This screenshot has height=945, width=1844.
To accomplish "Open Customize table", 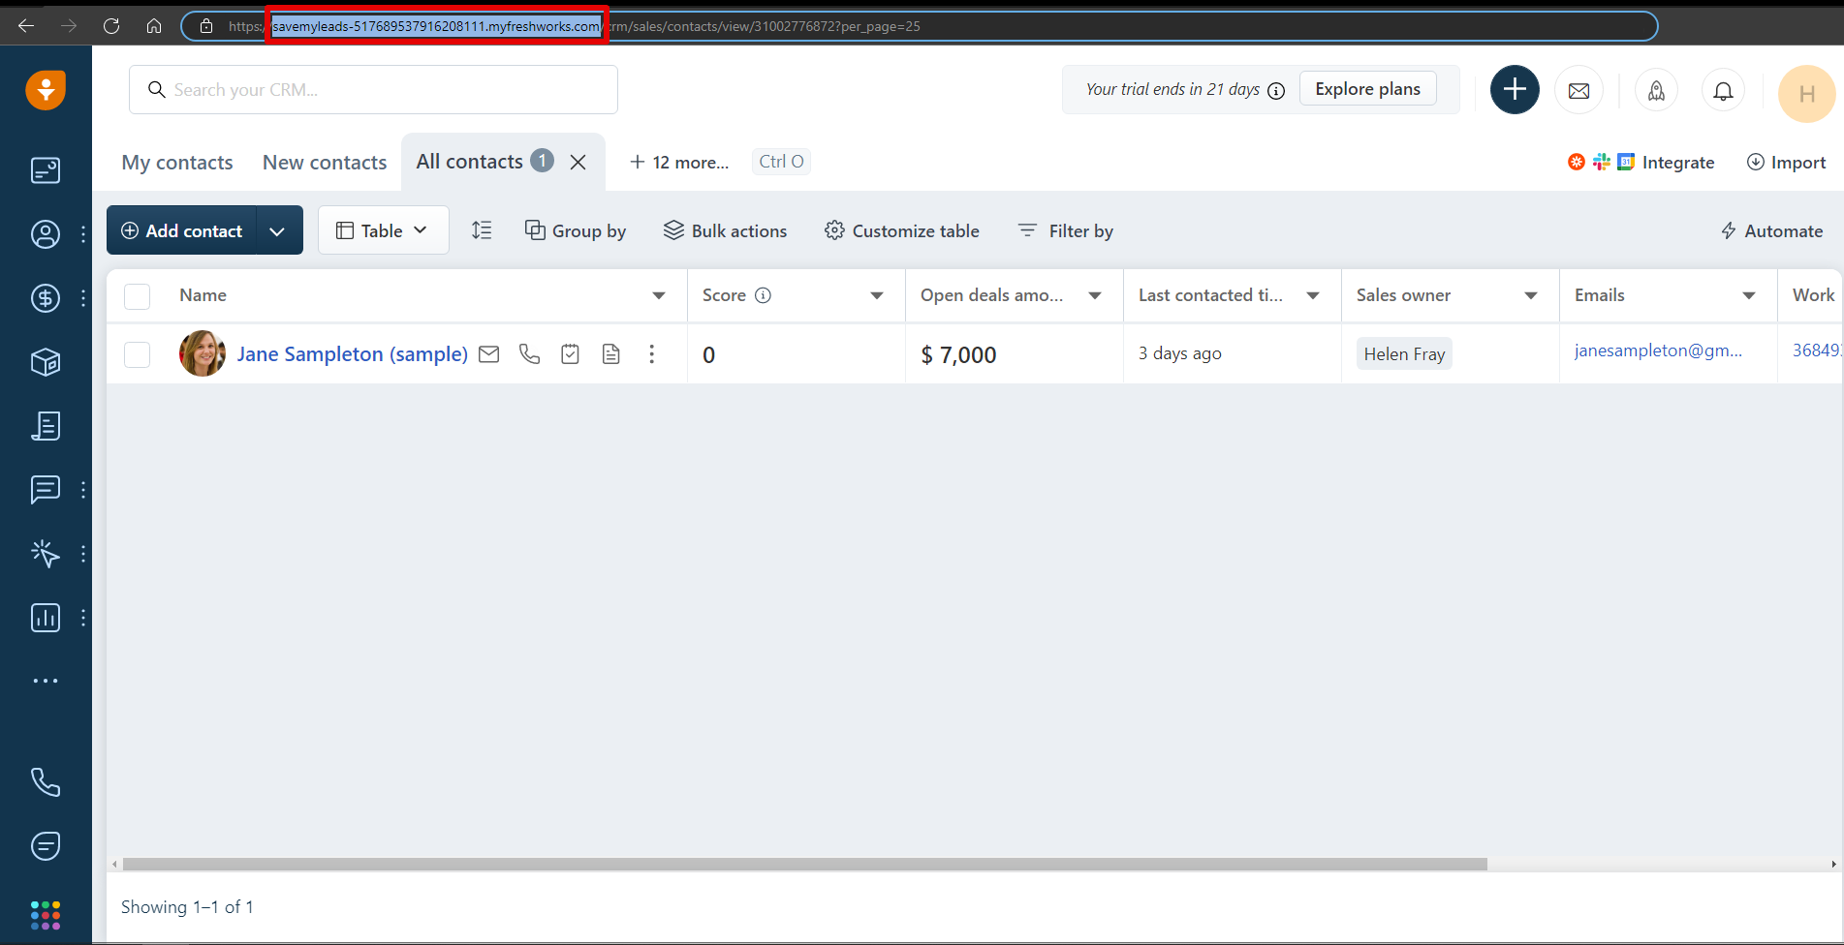I will tap(902, 230).
